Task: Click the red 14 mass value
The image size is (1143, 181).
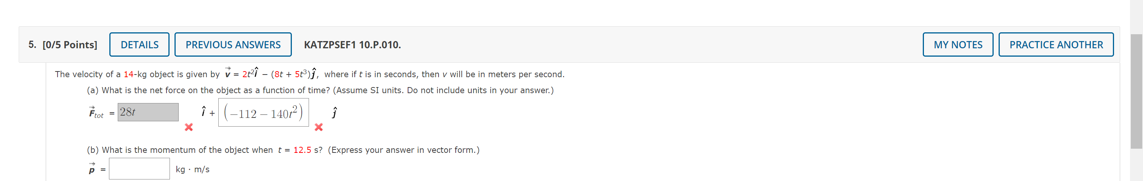Action: (129, 75)
